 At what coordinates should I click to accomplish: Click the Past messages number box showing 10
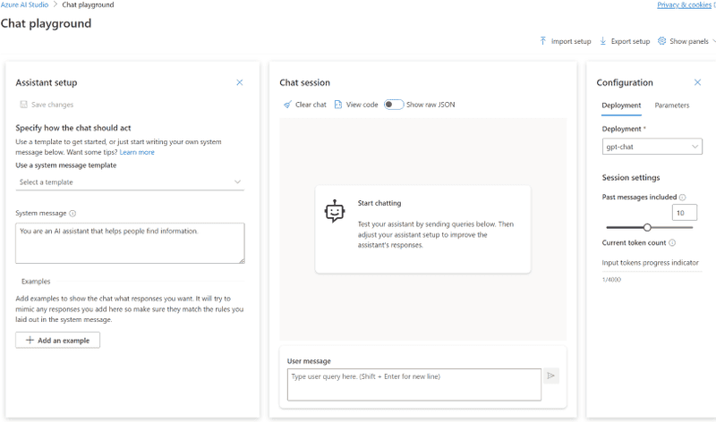684,213
